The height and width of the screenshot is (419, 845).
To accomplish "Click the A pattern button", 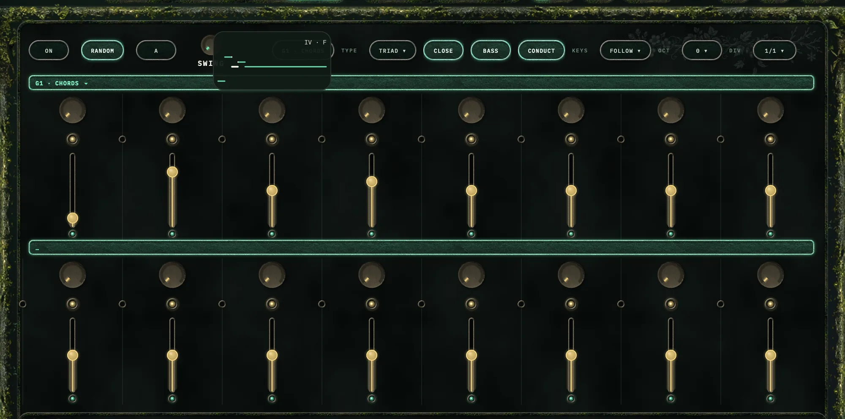I will coord(156,50).
